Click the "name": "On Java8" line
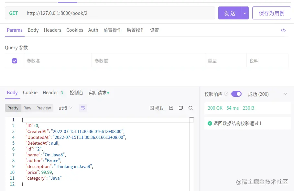 [x=46, y=155]
